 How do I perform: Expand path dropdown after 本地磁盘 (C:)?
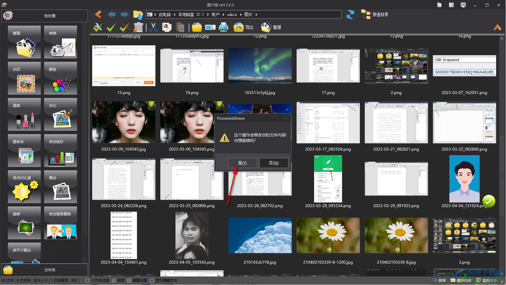point(208,14)
